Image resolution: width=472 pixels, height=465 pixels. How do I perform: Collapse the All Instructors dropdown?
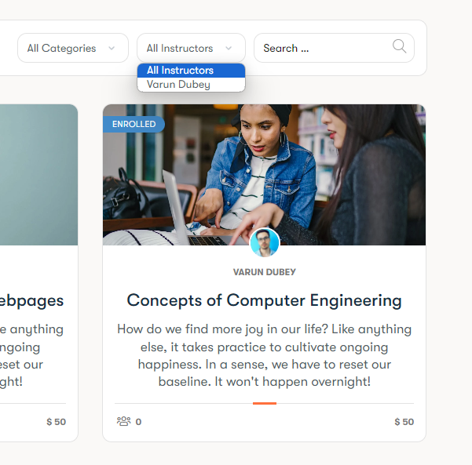(x=190, y=48)
